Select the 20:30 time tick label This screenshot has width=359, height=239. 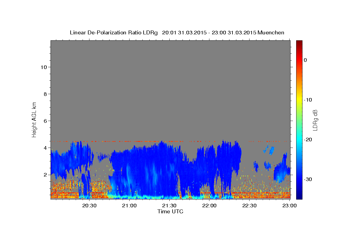[x=89, y=206]
